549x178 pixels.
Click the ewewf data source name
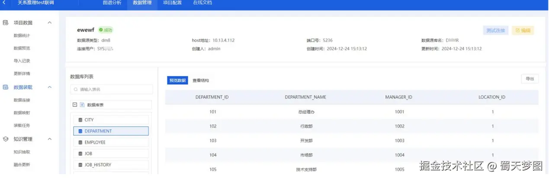pyautogui.click(x=85, y=30)
